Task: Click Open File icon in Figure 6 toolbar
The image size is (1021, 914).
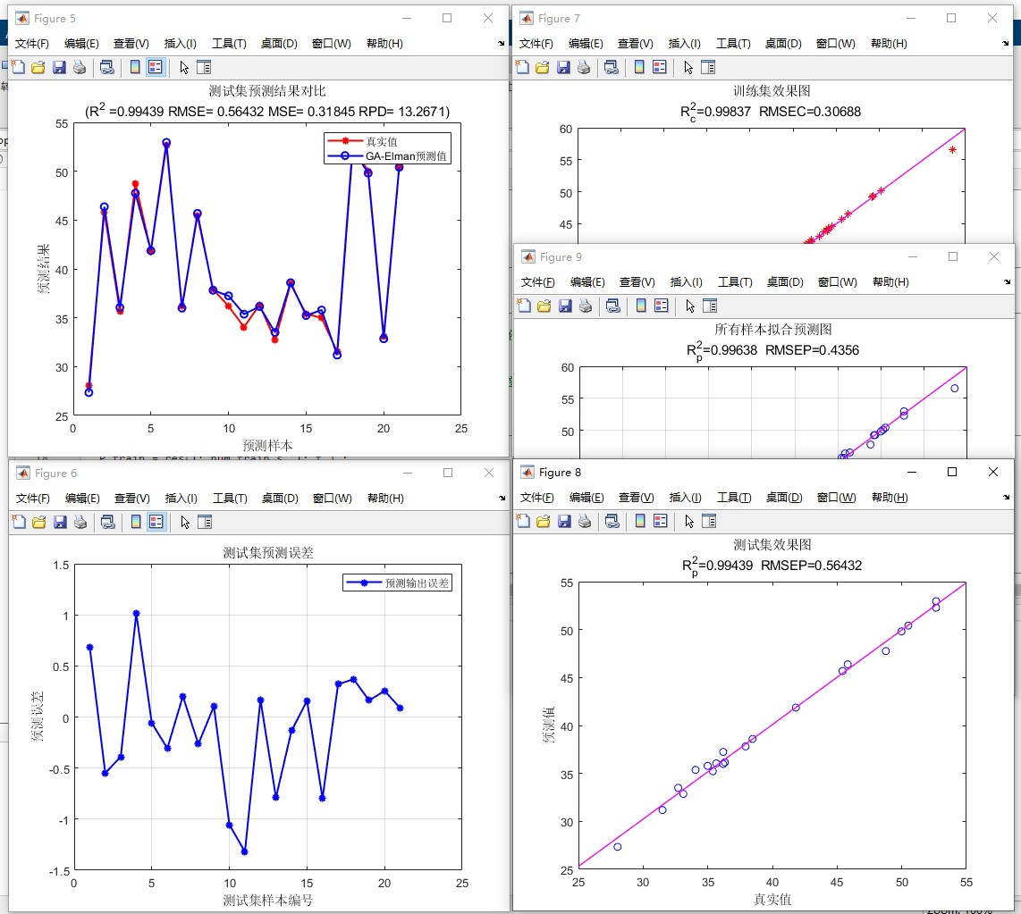Action: pos(39,522)
